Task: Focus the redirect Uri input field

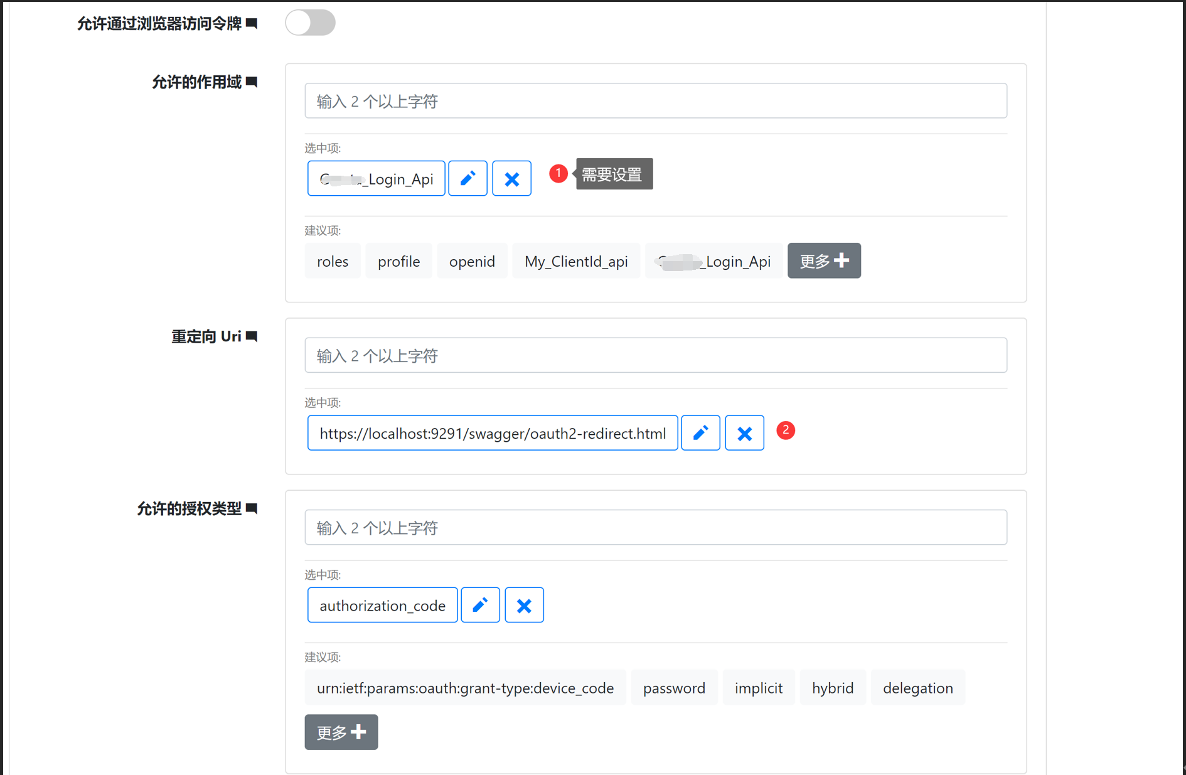Action: tap(655, 356)
